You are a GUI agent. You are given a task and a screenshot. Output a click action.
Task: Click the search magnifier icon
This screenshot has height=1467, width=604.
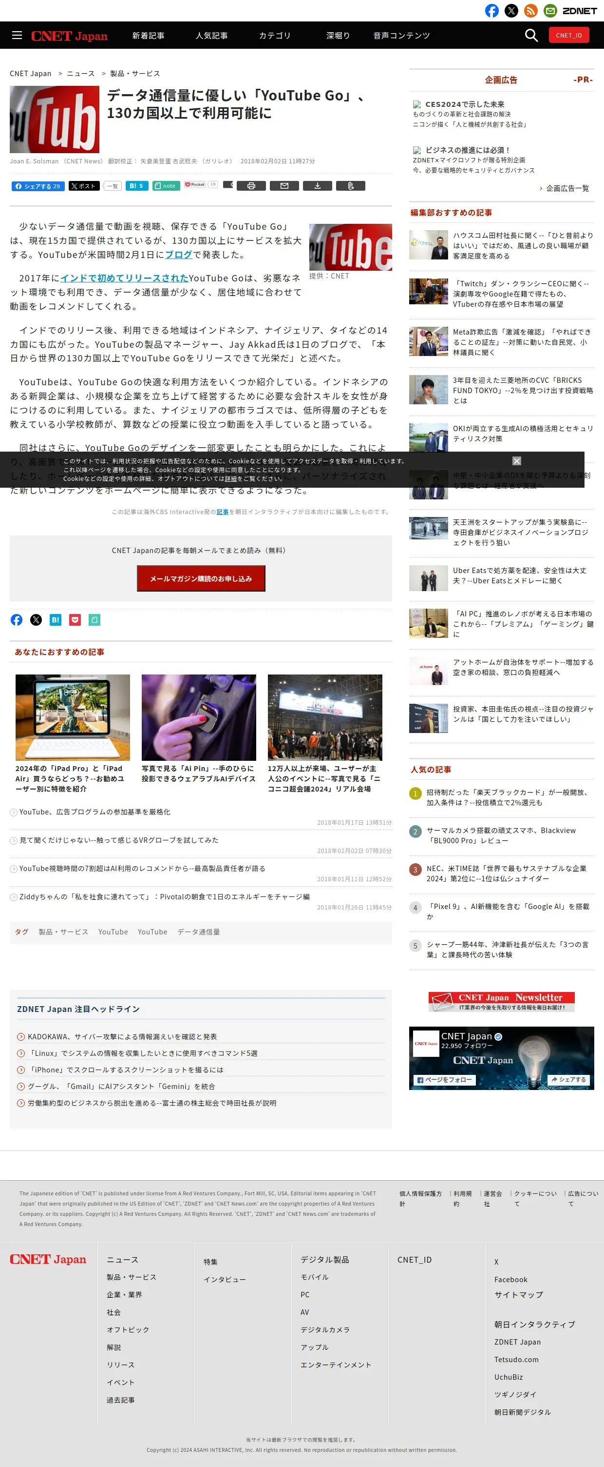click(531, 35)
